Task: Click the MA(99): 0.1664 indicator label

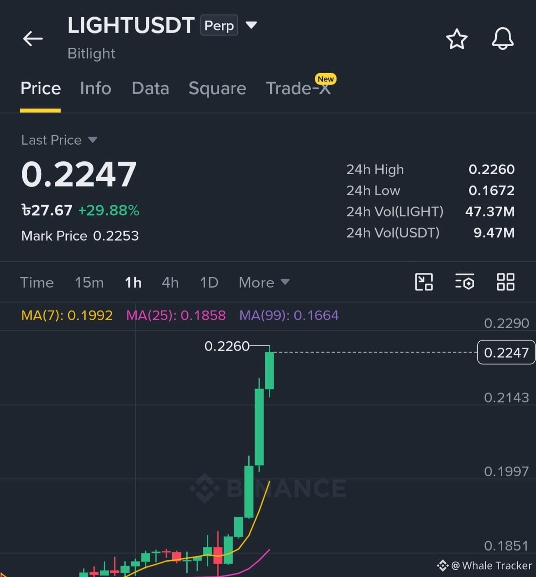Action: coord(289,315)
